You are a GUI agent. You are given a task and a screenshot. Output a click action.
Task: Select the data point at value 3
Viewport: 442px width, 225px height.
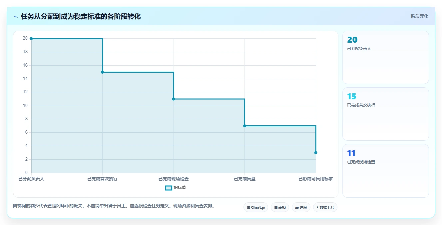tap(316, 153)
